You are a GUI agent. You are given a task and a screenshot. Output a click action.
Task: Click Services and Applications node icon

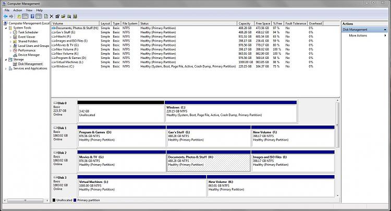[x=10, y=68]
